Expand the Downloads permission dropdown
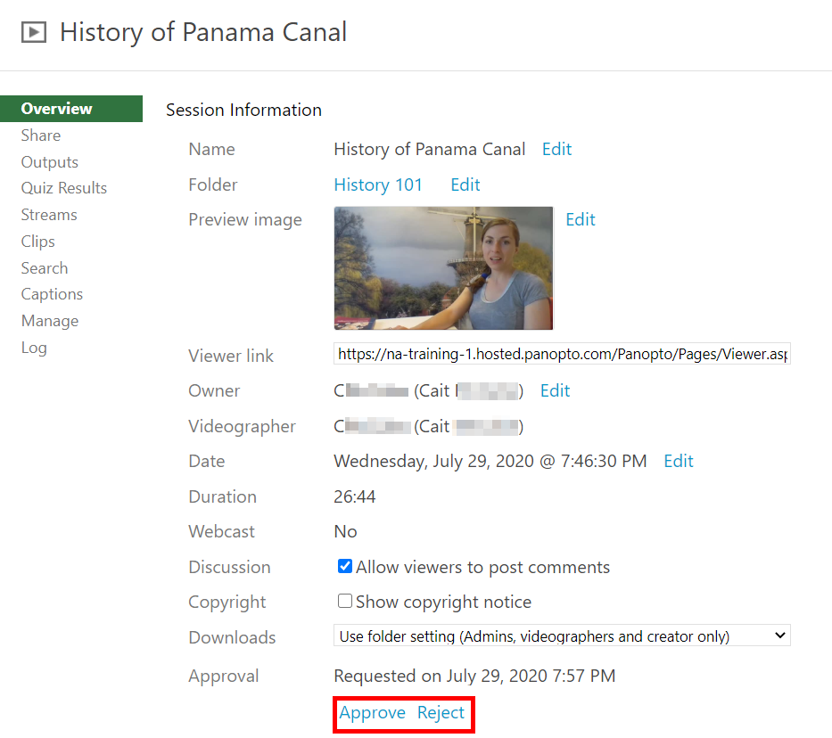 tap(562, 636)
